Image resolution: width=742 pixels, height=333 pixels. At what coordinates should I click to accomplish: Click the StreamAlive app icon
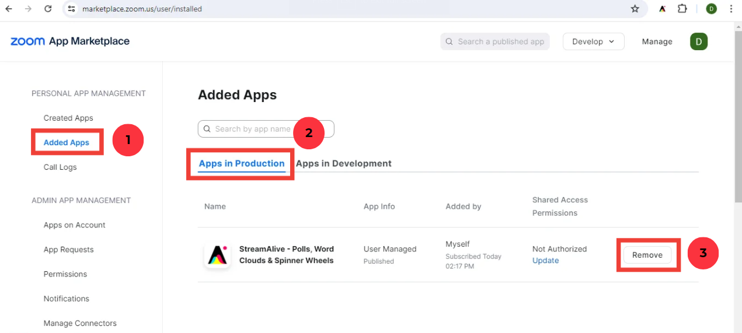(217, 255)
